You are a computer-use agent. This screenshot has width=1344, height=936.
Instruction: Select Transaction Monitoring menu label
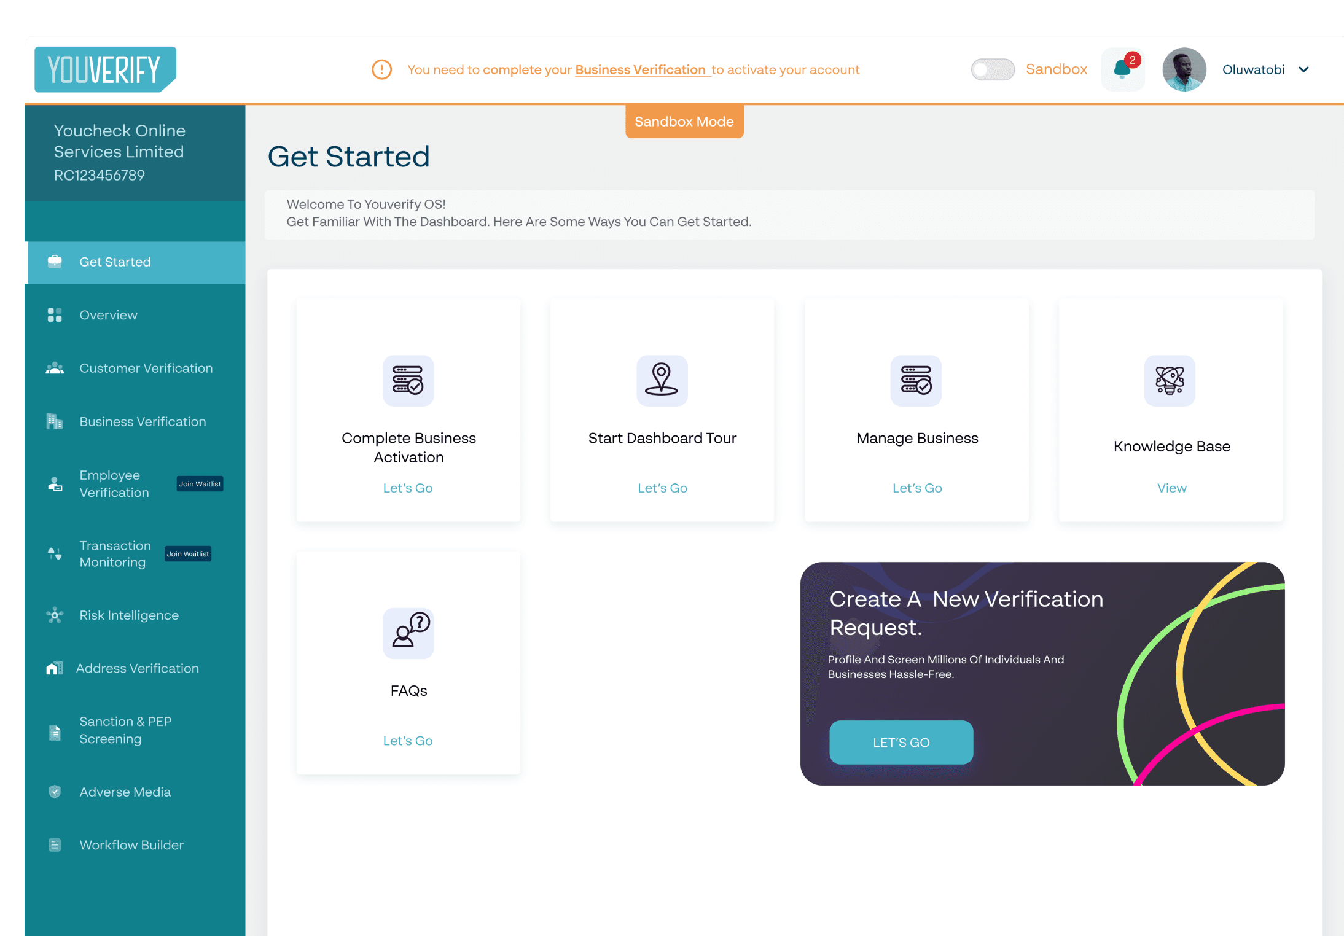click(115, 553)
